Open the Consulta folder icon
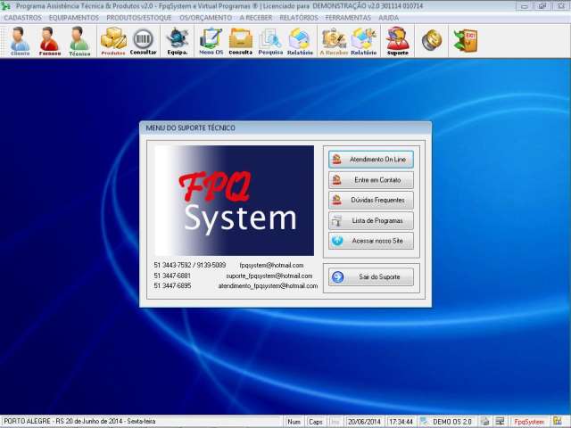The height and width of the screenshot is (428, 571). 241,41
